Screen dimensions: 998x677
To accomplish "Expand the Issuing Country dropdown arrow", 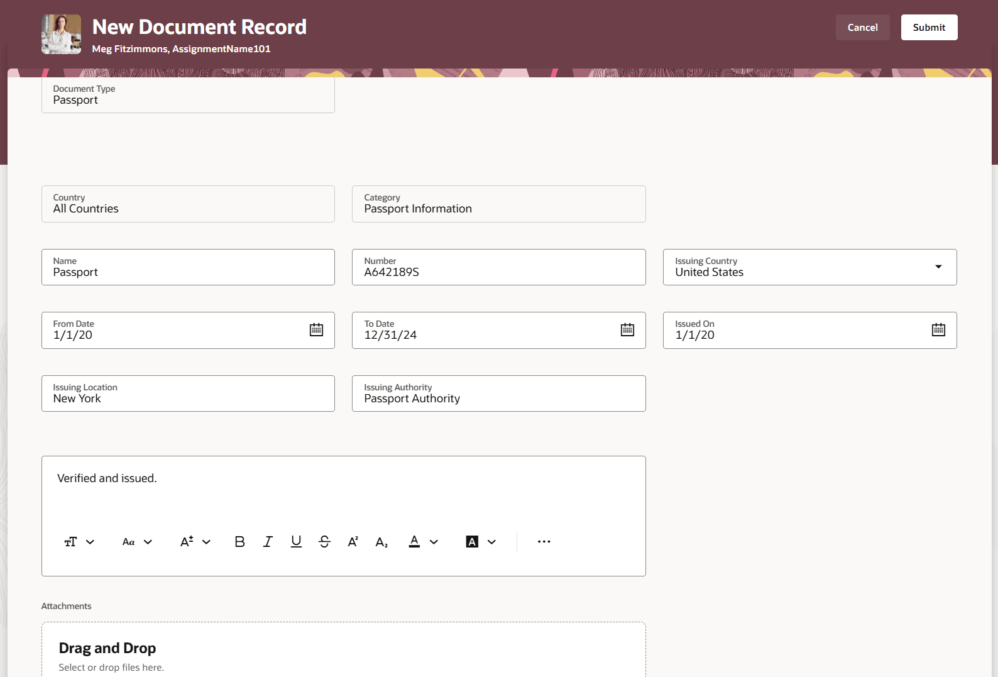I will (938, 267).
